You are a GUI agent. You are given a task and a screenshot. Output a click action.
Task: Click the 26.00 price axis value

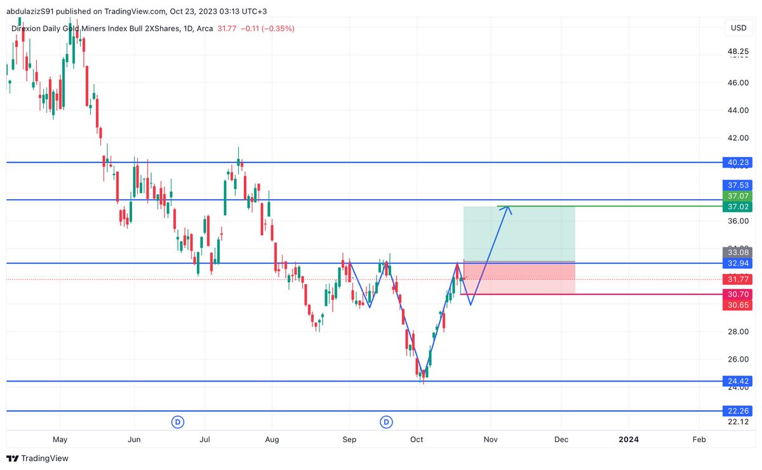coord(739,359)
